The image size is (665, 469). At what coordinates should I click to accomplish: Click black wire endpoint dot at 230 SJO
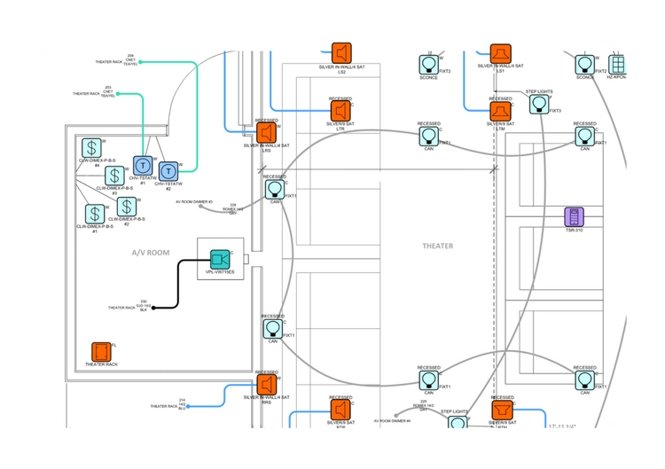point(153,308)
